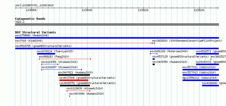226x106 pixels.
Task: Open the nsv3407621 (Audano2019) label
Action: [x=75, y=72]
